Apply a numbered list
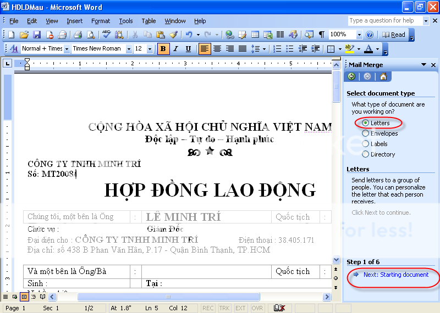The width and height of the screenshot is (440, 313). 277,49
